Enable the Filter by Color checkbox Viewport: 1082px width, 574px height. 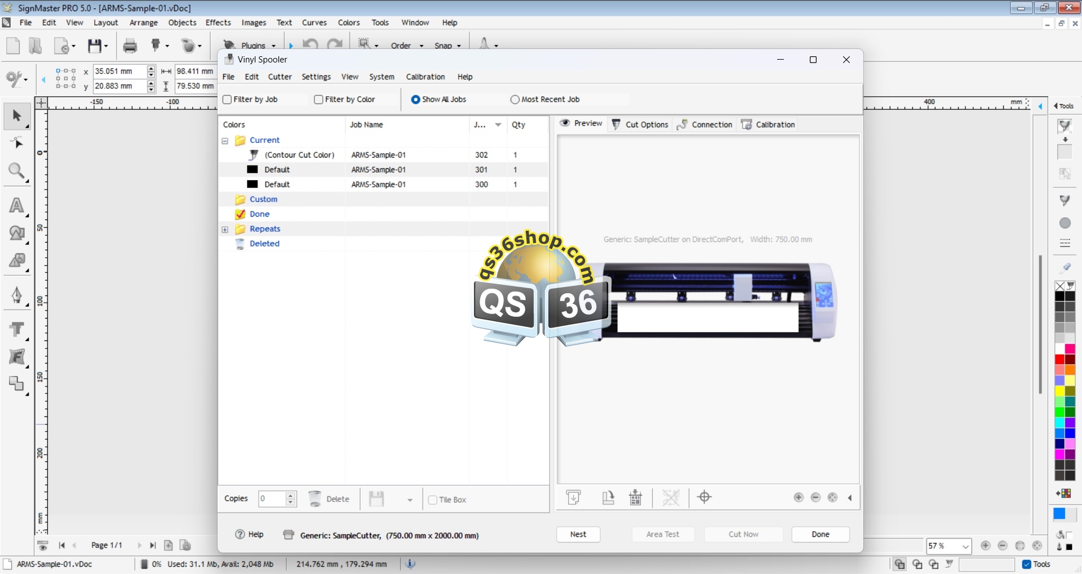pyautogui.click(x=319, y=100)
